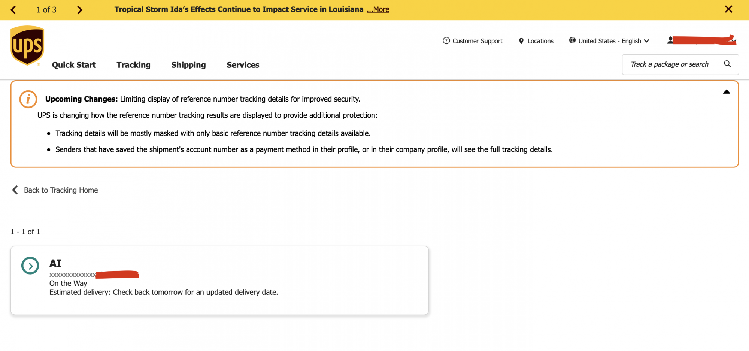This screenshot has width=749, height=351.
Task: Click the UPS shield logo
Action: 27,45
